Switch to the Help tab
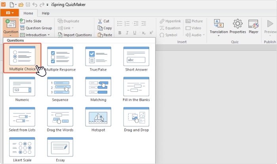The image size is (277, 164). [x=46, y=13]
